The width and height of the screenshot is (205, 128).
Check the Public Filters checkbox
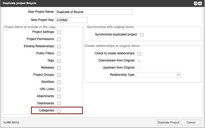59,54
